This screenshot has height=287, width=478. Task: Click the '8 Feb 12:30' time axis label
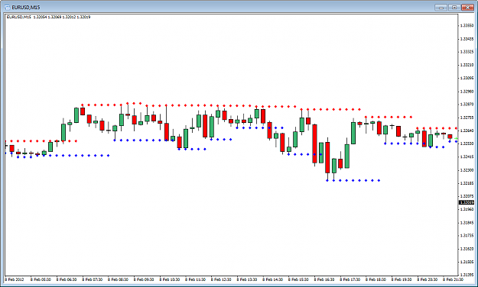(x=221, y=279)
